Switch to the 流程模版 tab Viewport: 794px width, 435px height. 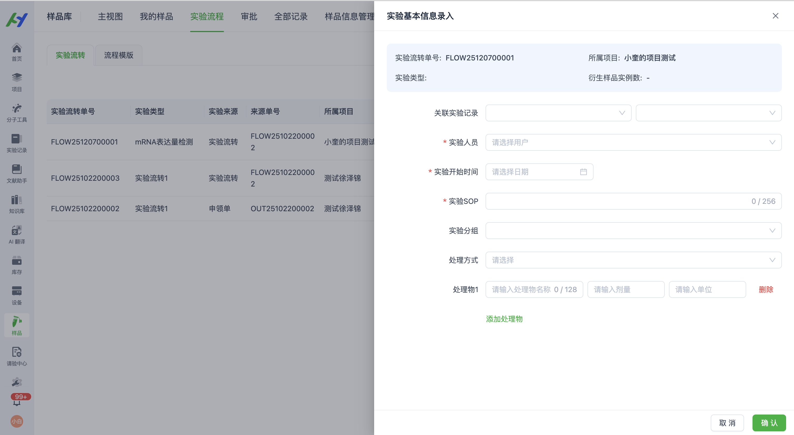(118, 55)
